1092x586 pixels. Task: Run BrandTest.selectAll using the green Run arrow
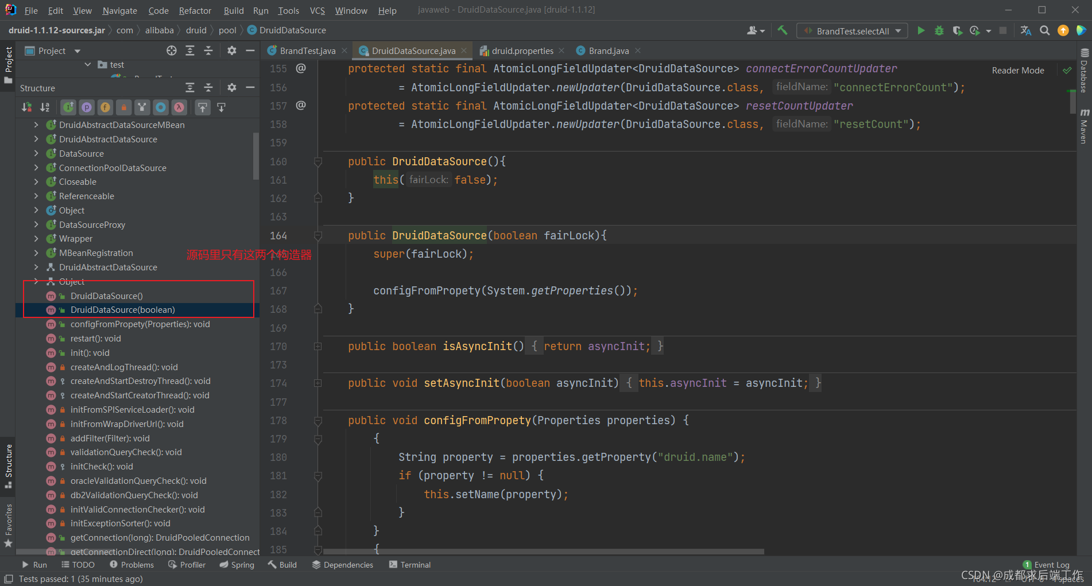pos(921,30)
